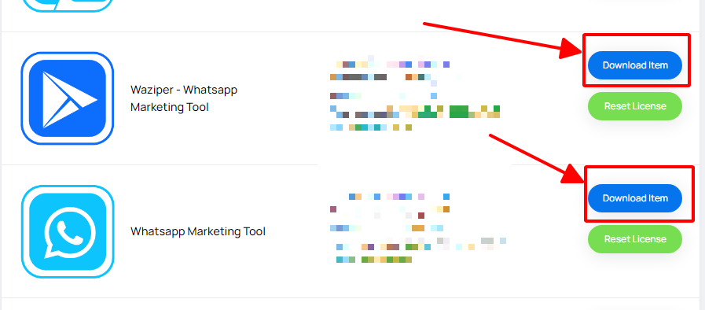Reset License for Waziper tool

click(x=635, y=106)
